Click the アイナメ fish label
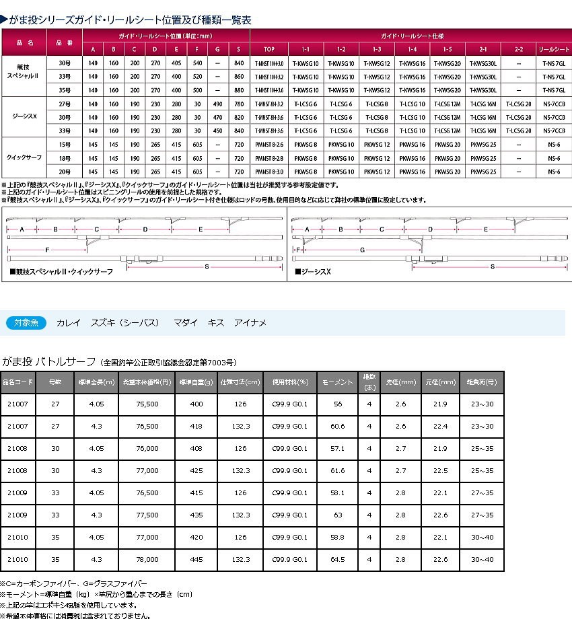Image resolution: width=572 pixels, height=619 pixels. pos(250,323)
